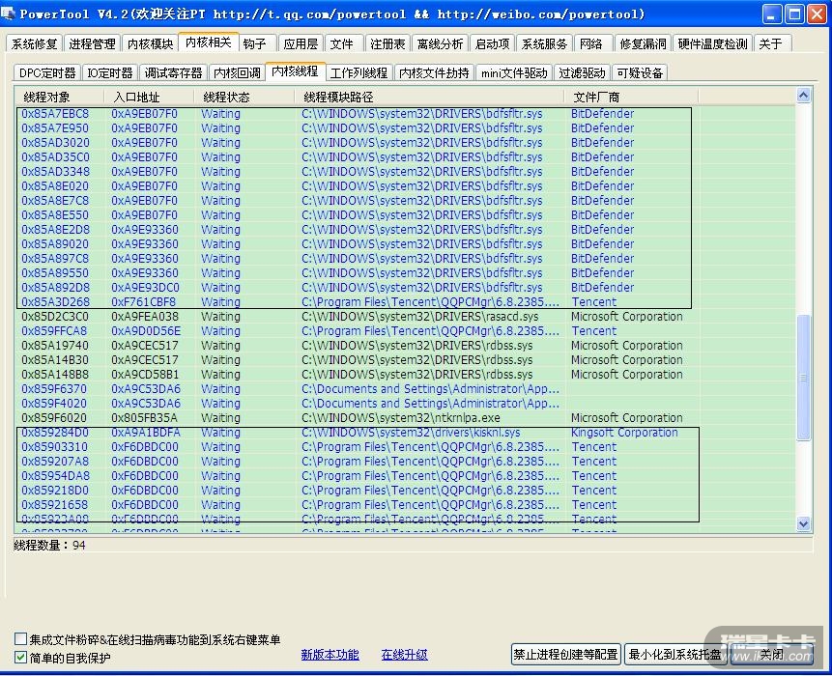
Task: Open the 过滤驱动 sub-tab
Action: tap(582, 73)
